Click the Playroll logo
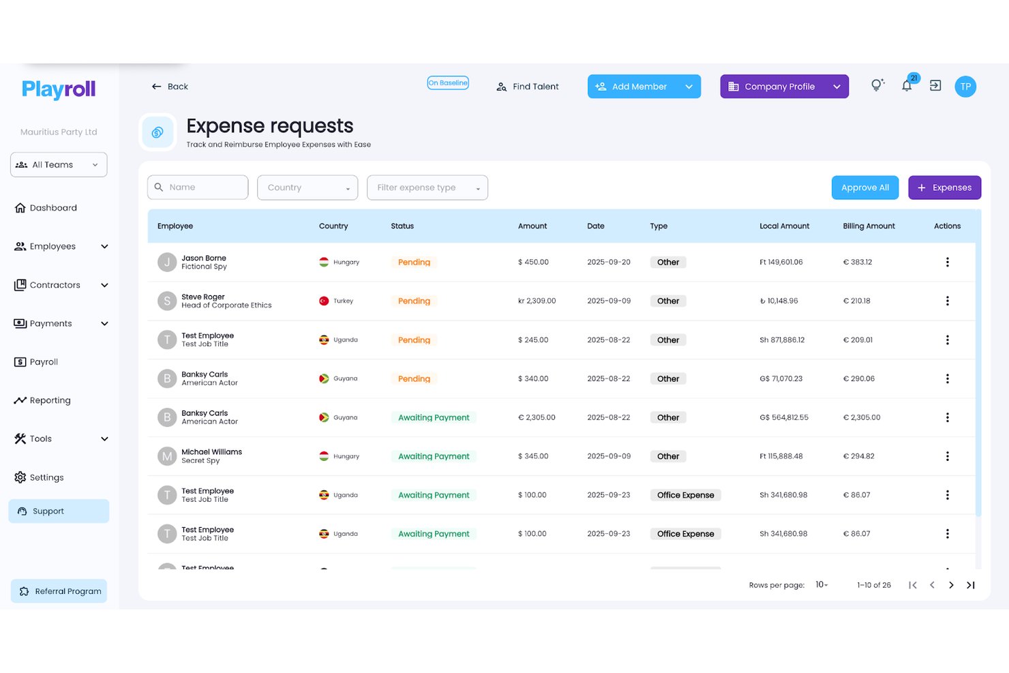This screenshot has height=673, width=1009. pos(59,89)
